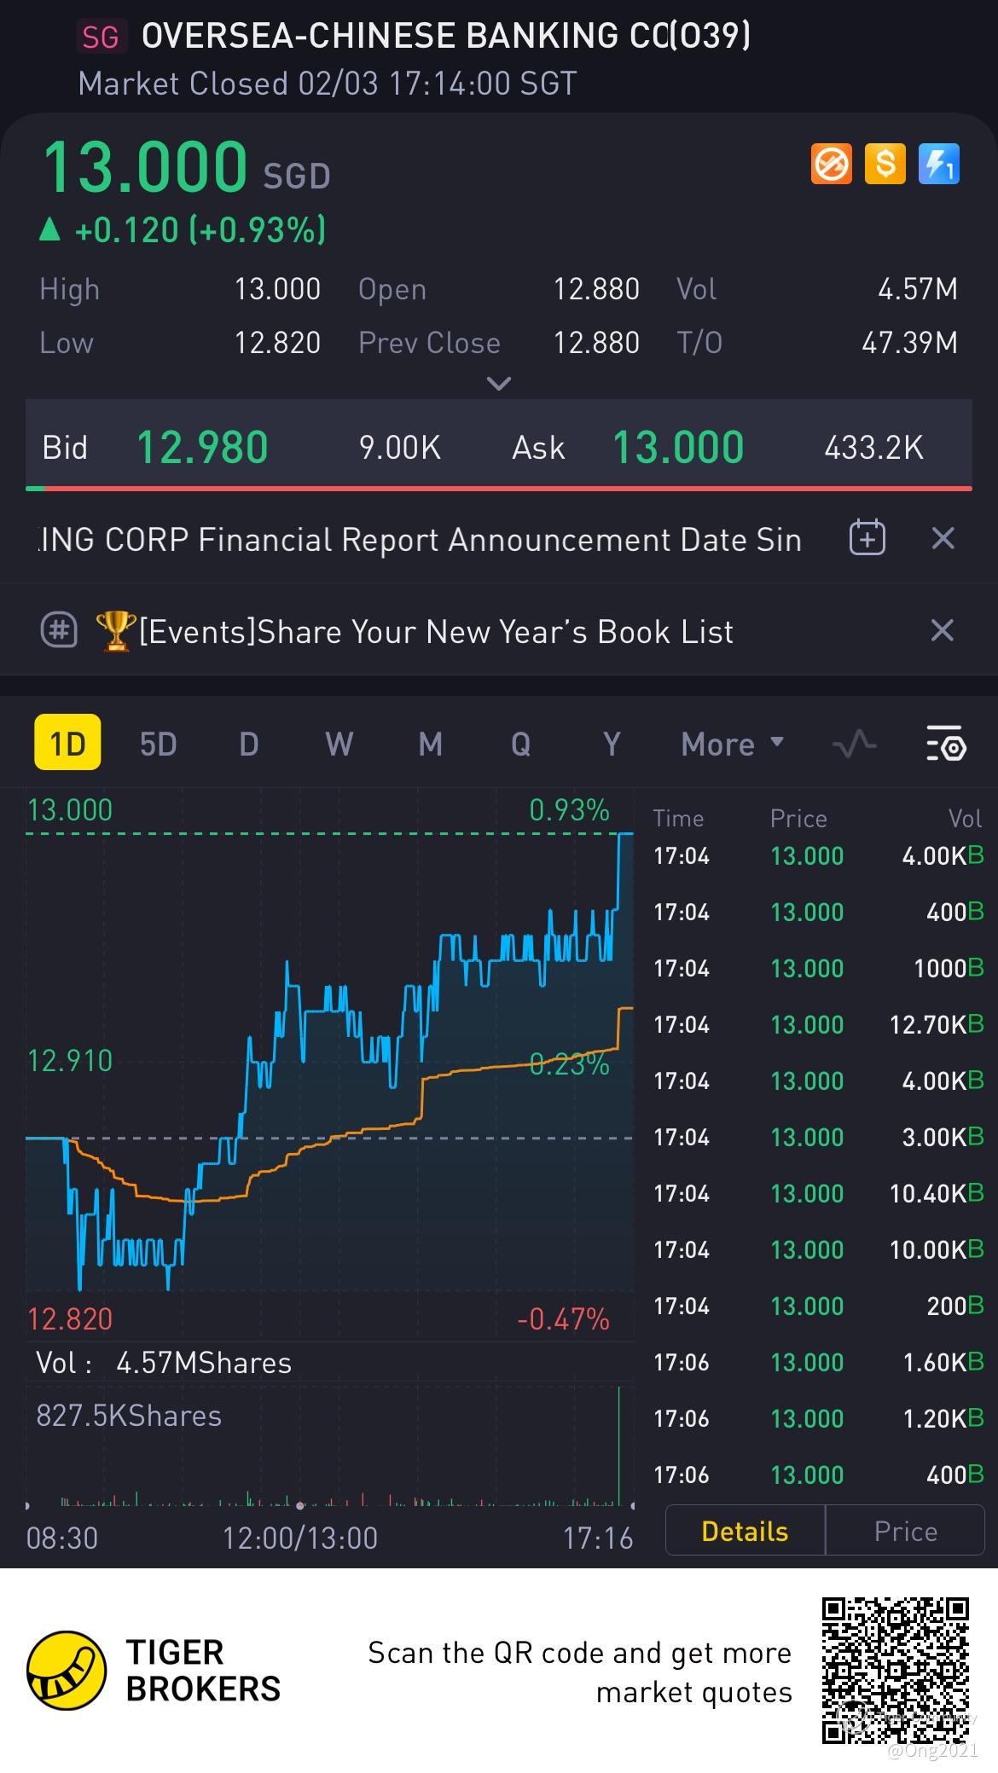Dismiss the Events book list banner
998x1773 pixels.
tap(942, 630)
